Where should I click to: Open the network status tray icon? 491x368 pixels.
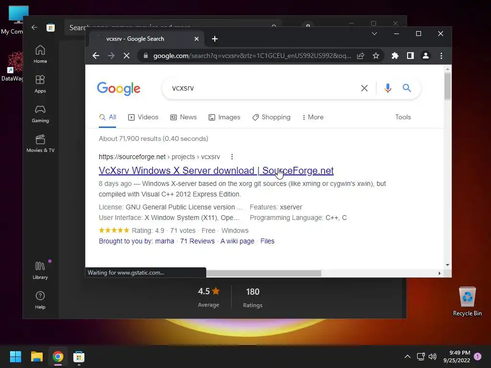pos(421,356)
